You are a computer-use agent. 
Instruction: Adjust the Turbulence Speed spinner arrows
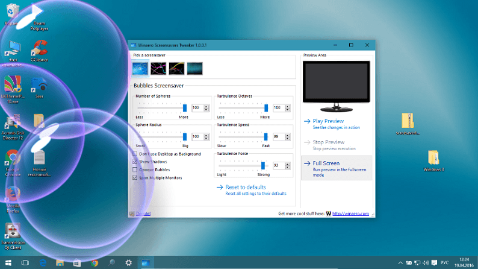[288, 136]
